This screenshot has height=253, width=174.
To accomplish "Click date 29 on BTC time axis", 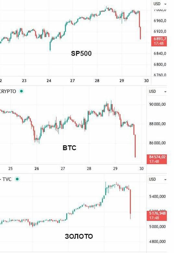I will pyautogui.click(x=115, y=168).
